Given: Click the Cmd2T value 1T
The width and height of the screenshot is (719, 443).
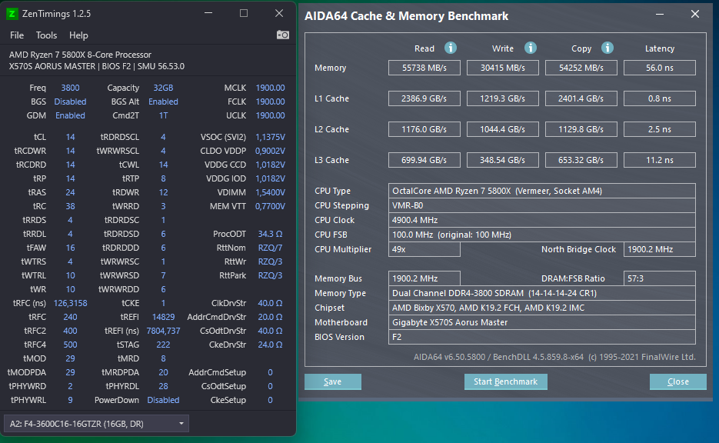Looking at the screenshot, I should point(163,115).
